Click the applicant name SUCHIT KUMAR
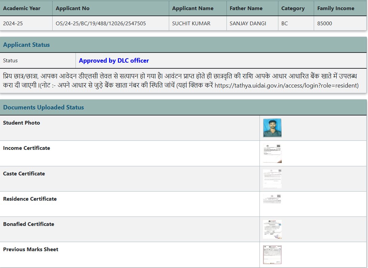Viewport: 368px width, 268px height. point(191,24)
